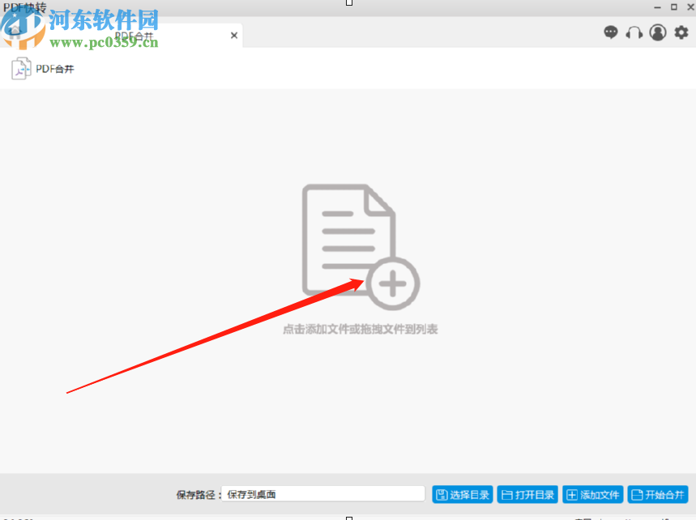Contact customer service via headset icon
The height and width of the screenshot is (520, 696).
coord(634,32)
